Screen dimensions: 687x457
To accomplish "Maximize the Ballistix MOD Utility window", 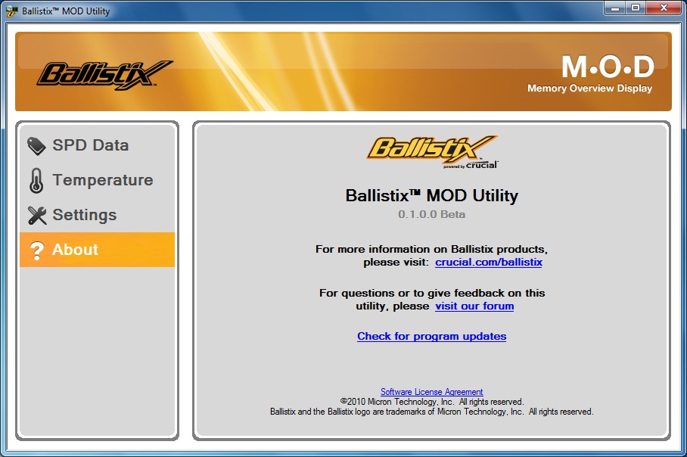I will coord(636,8).
